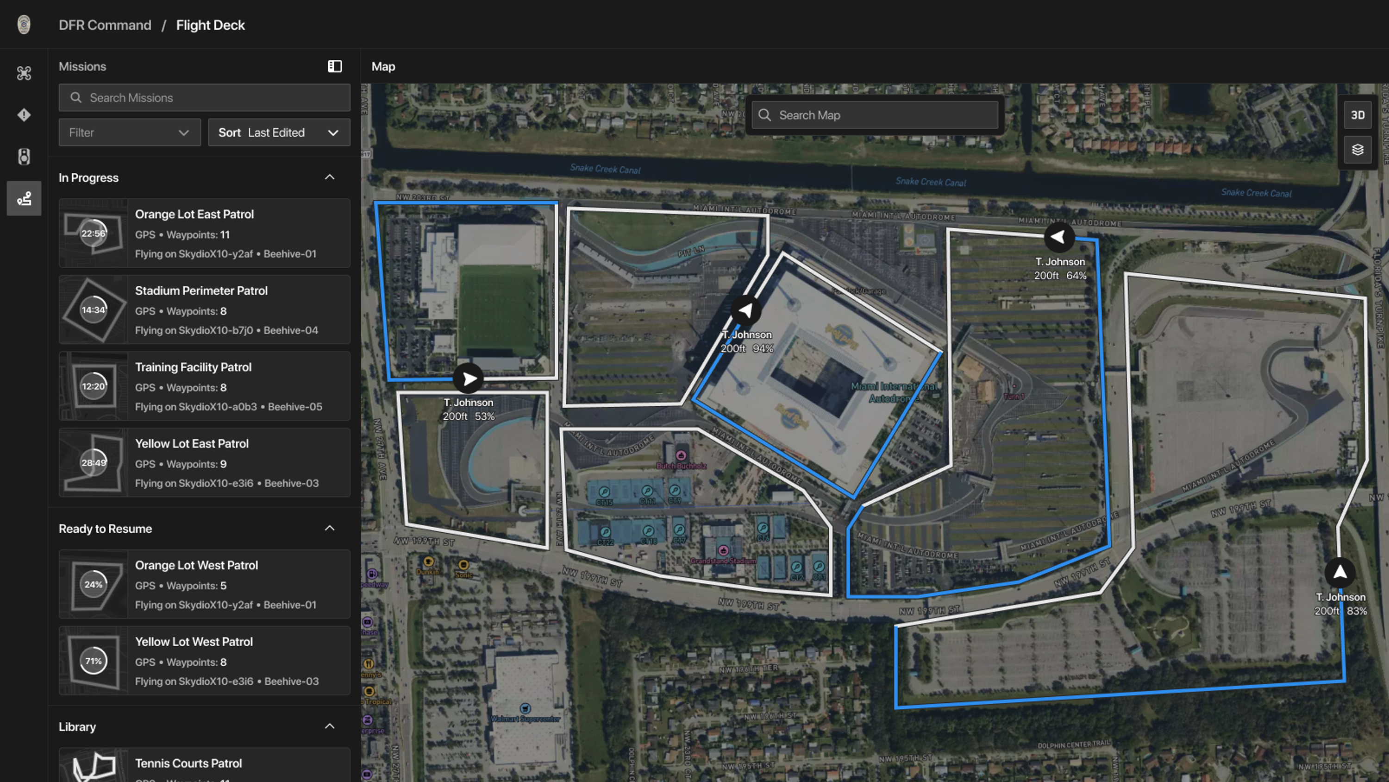
Task: Toggle the 3D map view
Action: 1357,115
